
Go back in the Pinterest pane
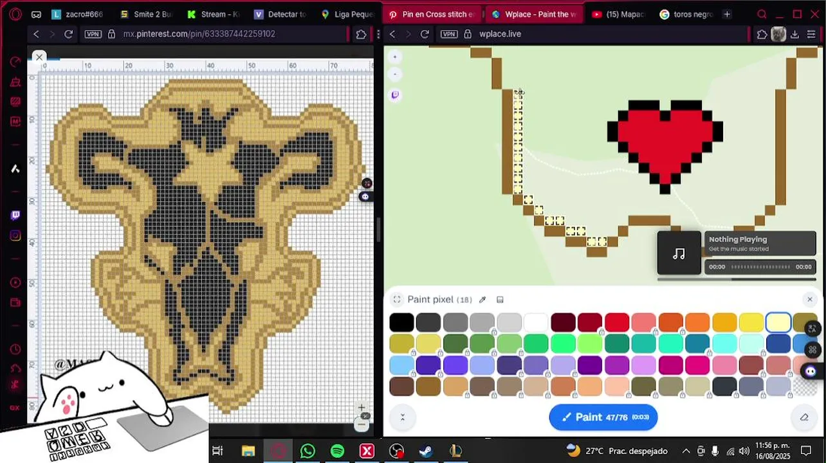pos(36,34)
